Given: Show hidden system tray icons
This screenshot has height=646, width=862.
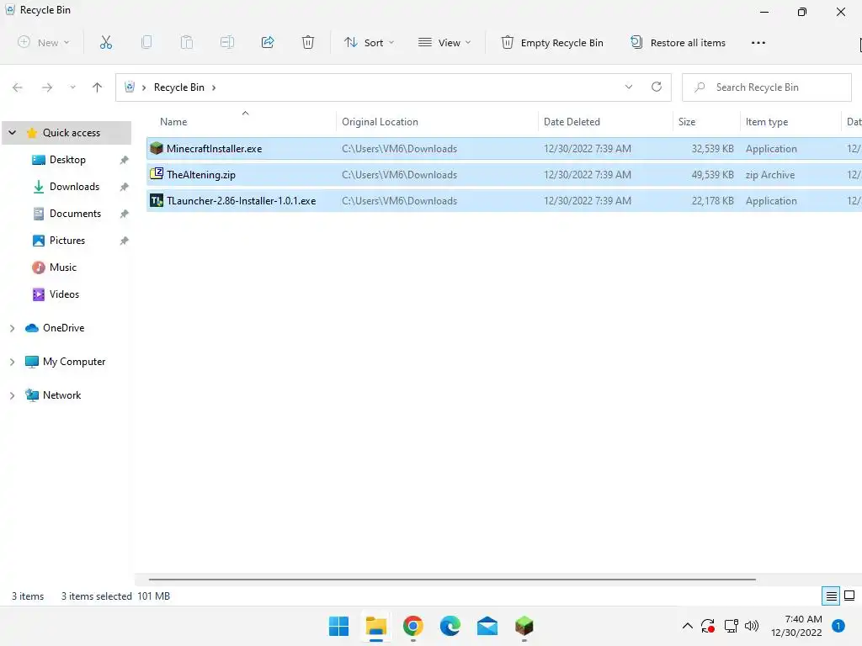Looking at the screenshot, I should [x=687, y=626].
